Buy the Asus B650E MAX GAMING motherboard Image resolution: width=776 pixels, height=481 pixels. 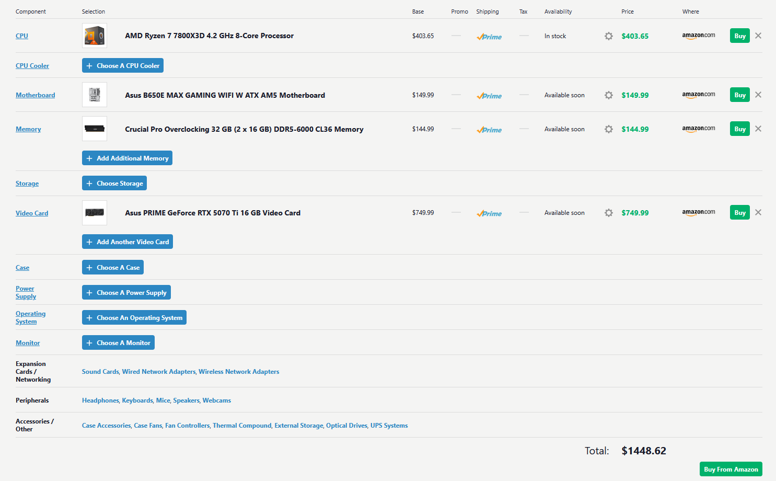point(740,95)
